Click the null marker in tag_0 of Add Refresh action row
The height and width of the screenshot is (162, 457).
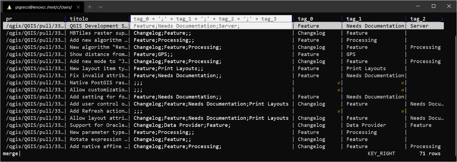pos(339,111)
